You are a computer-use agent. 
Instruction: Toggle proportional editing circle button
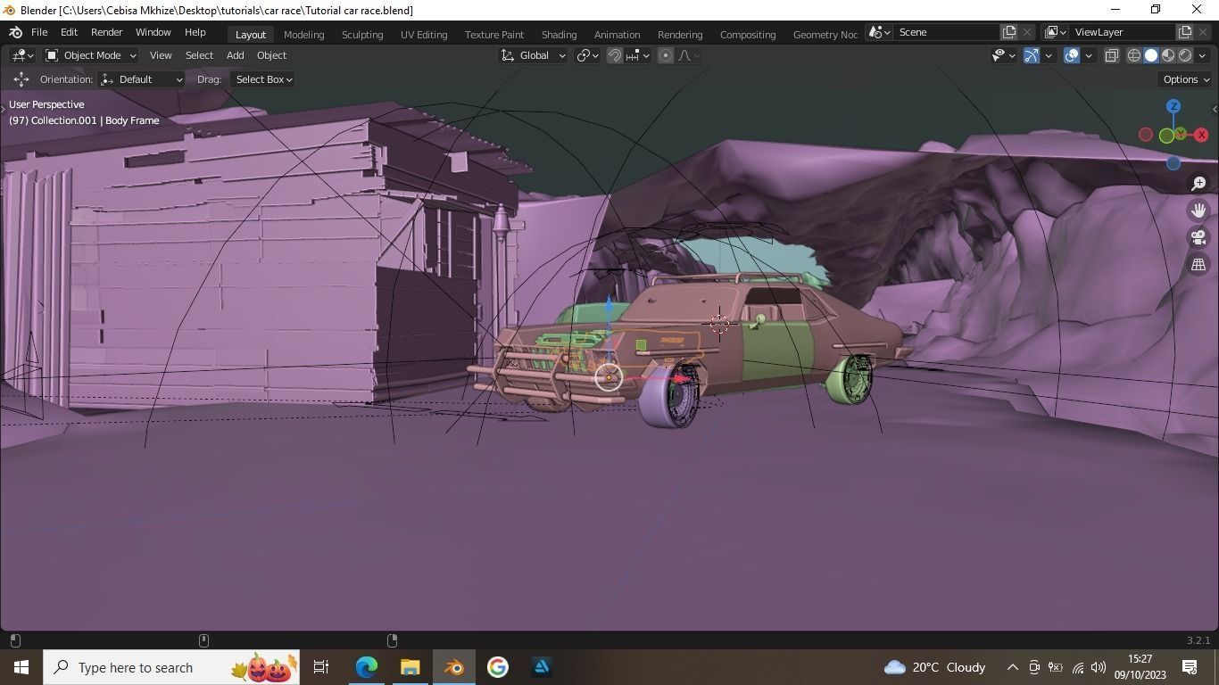pos(666,55)
